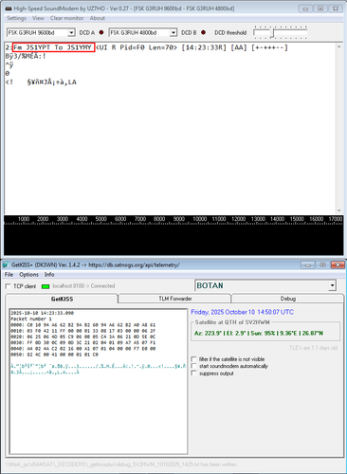Click the Az El Sun satellite position readout
347x474 pixels.
[259, 333]
